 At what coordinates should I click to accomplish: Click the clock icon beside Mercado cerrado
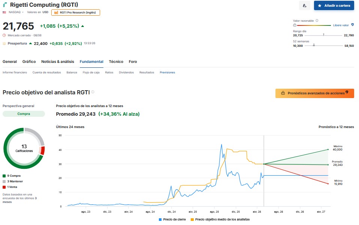(4, 36)
